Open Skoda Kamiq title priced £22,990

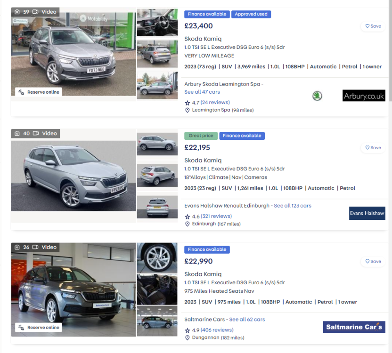pos(203,274)
